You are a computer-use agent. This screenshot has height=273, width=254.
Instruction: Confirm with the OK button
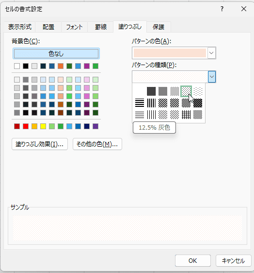pos(193,261)
